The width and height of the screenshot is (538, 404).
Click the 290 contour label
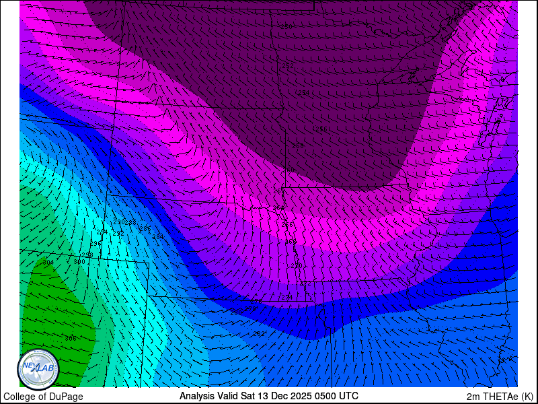pos(119,222)
